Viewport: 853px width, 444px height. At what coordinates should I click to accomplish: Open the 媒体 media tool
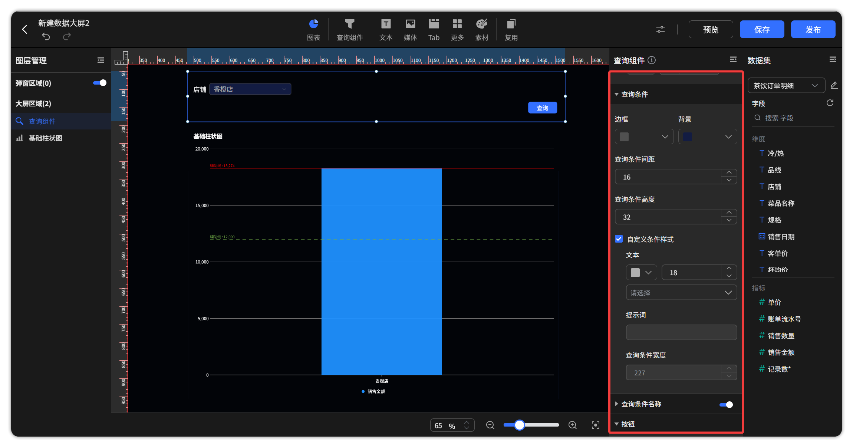pos(410,30)
